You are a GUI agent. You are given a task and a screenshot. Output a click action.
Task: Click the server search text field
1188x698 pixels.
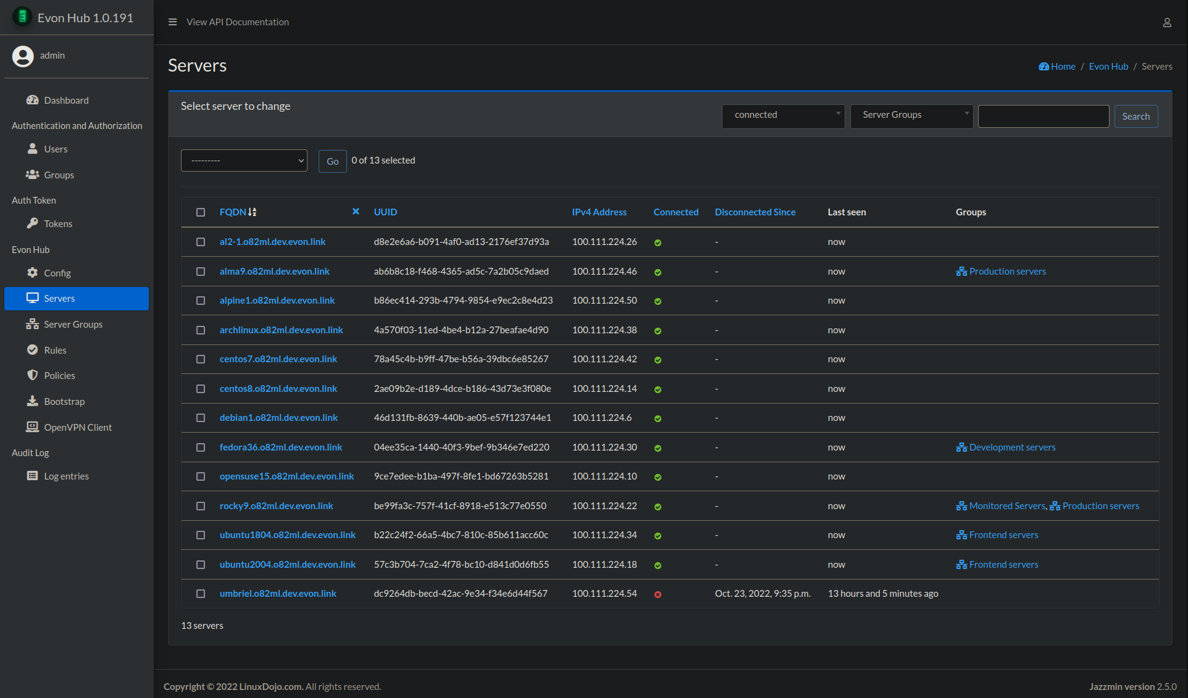click(1044, 116)
